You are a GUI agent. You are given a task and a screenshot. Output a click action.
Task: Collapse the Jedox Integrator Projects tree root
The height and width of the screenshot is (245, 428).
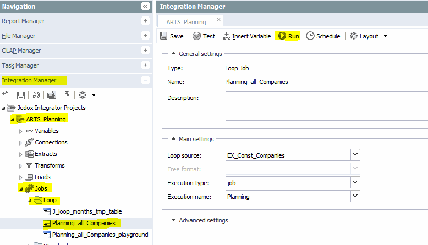click(x=3, y=108)
